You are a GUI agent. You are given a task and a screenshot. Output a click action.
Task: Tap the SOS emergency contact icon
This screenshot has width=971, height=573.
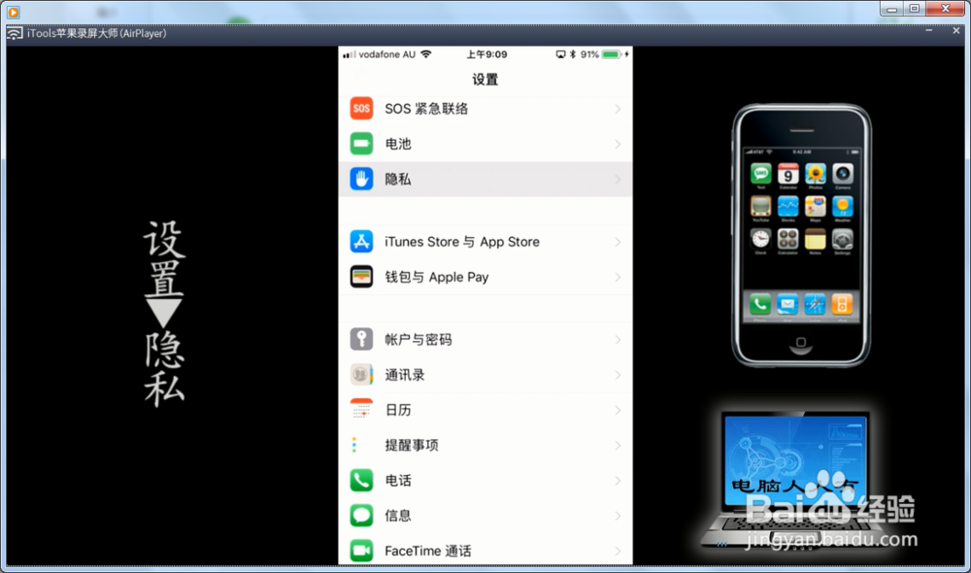pos(361,109)
